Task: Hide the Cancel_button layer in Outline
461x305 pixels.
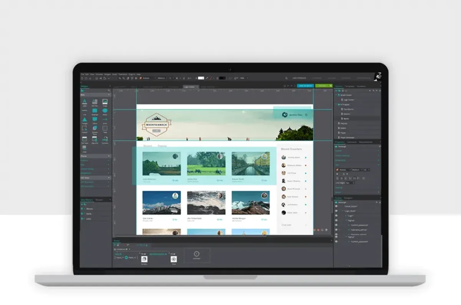Action: tap(336, 206)
